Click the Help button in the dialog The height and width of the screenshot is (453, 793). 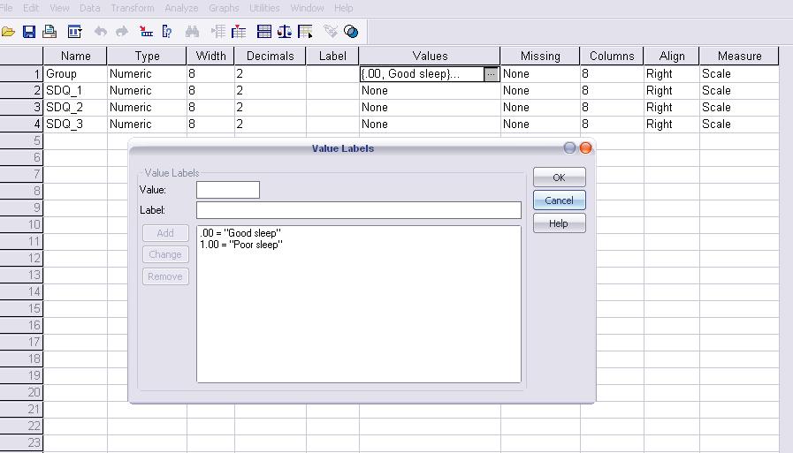pyautogui.click(x=559, y=223)
